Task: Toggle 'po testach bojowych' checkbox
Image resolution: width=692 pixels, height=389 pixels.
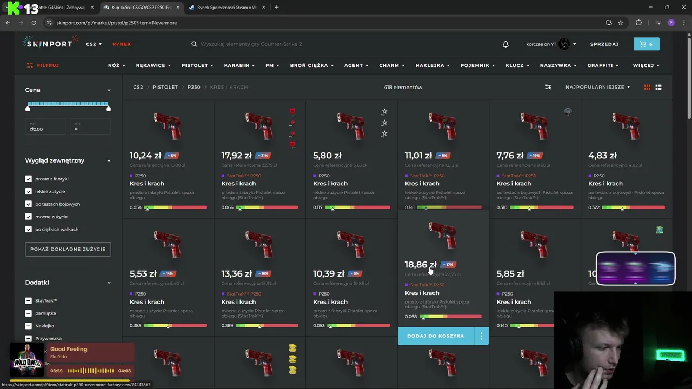Action: (29, 204)
